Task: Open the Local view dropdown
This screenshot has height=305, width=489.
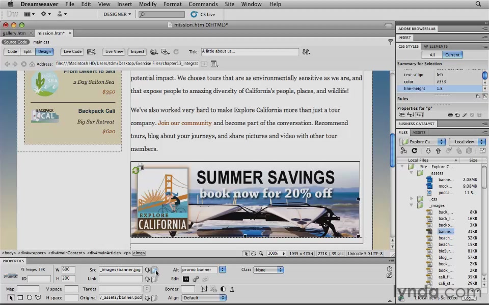Action: click(x=467, y=142)
